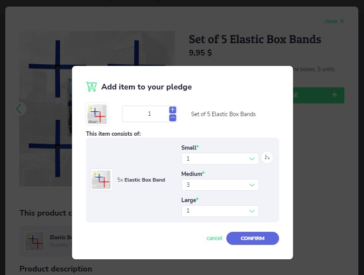The height and width of the screenshot is (275, 364).
Task: Click the 'Set of 5 Elastic Box Bands' heading
Action: [255, 39]
